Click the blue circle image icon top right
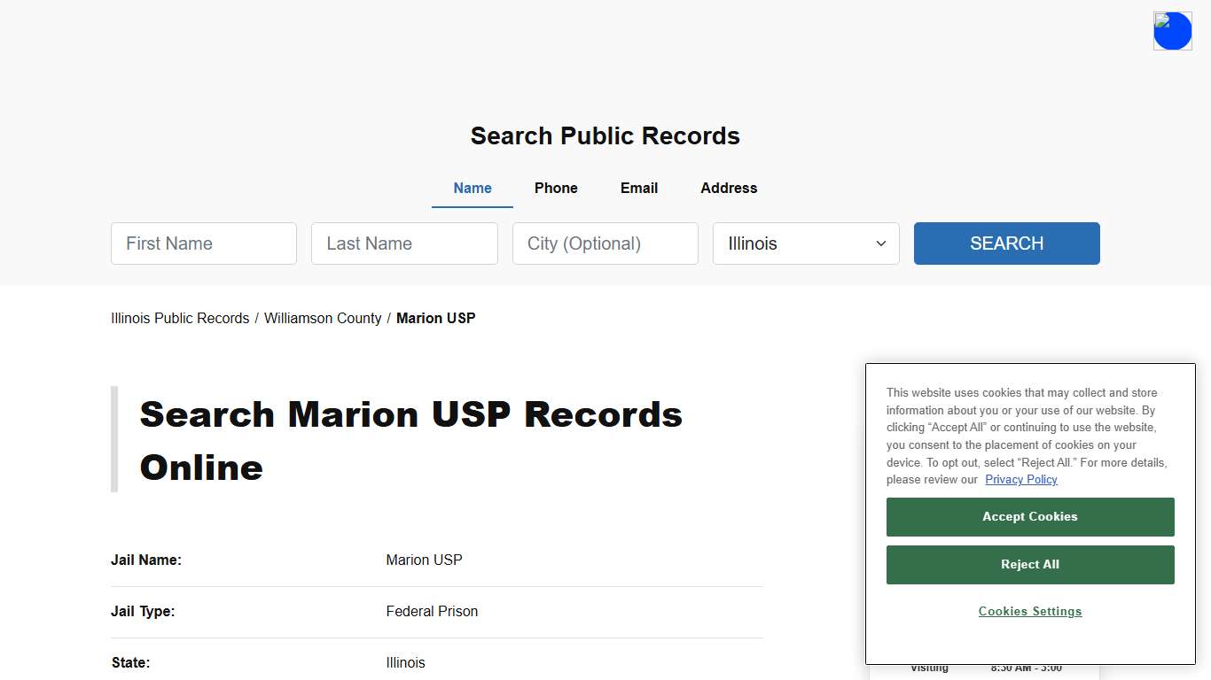The width and height of the screenshot is (1211, 680). 1172,30
